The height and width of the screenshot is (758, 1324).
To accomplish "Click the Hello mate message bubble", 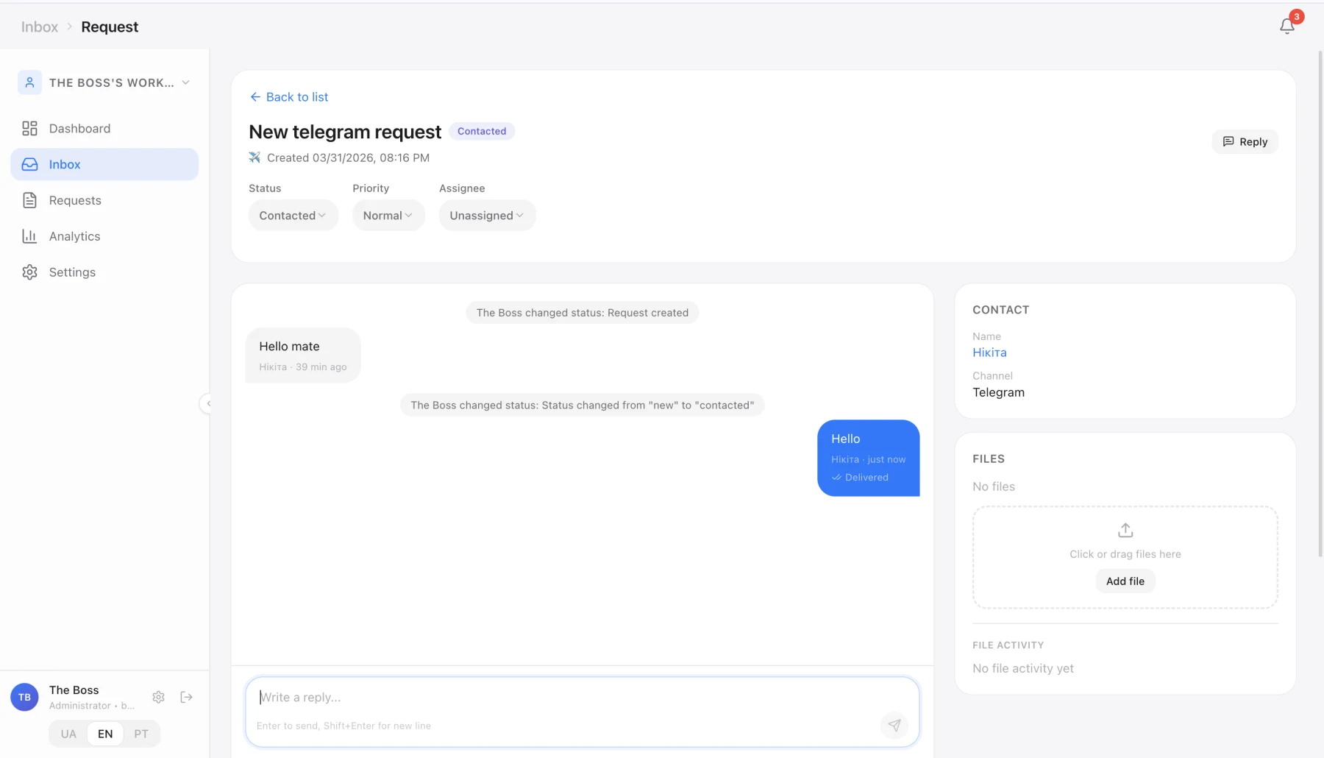I will (303, 355).
